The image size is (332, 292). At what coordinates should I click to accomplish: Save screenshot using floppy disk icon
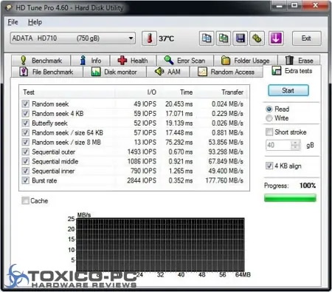tap(240, 38)
